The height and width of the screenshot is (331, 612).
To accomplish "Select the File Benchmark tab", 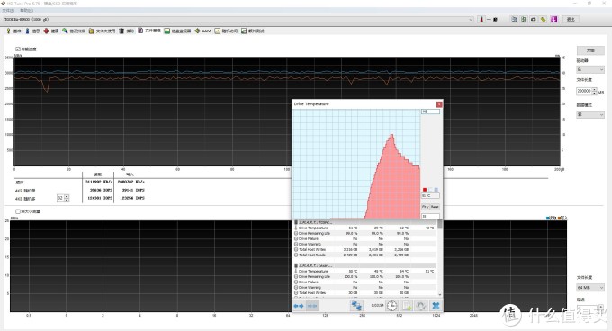I will (149, 31).
